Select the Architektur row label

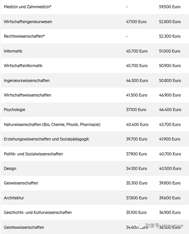point(14,198)
